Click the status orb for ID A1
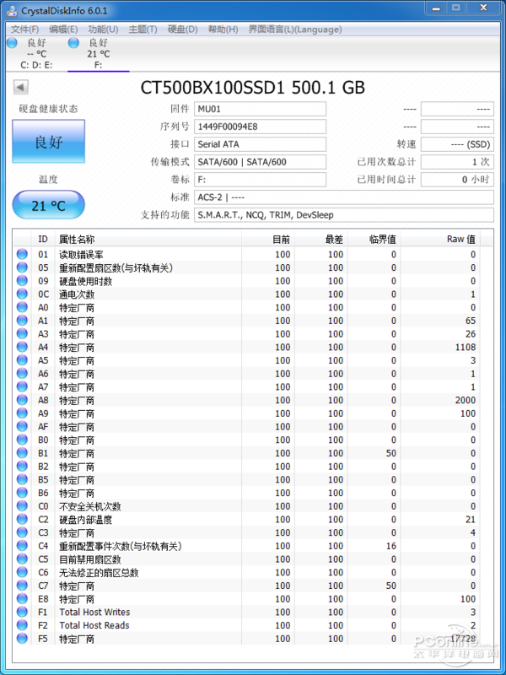Screen dimensions: 506x675 point(22,321)
